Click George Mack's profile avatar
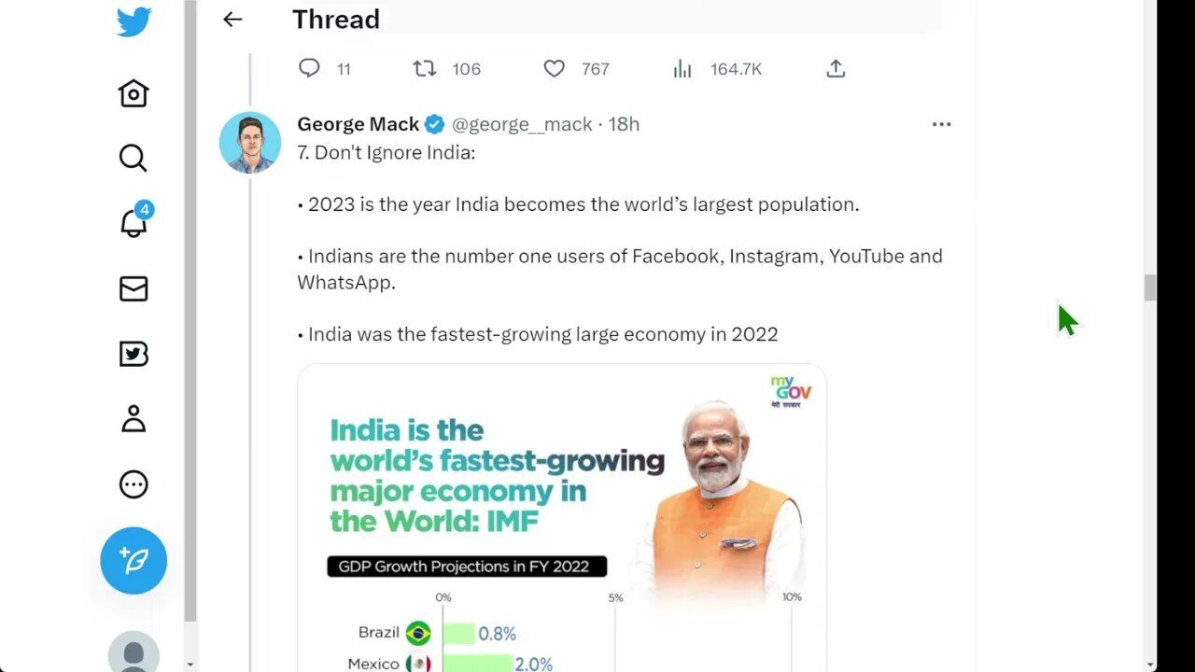This screenshot has height=672, width=1195. (250, 143)
